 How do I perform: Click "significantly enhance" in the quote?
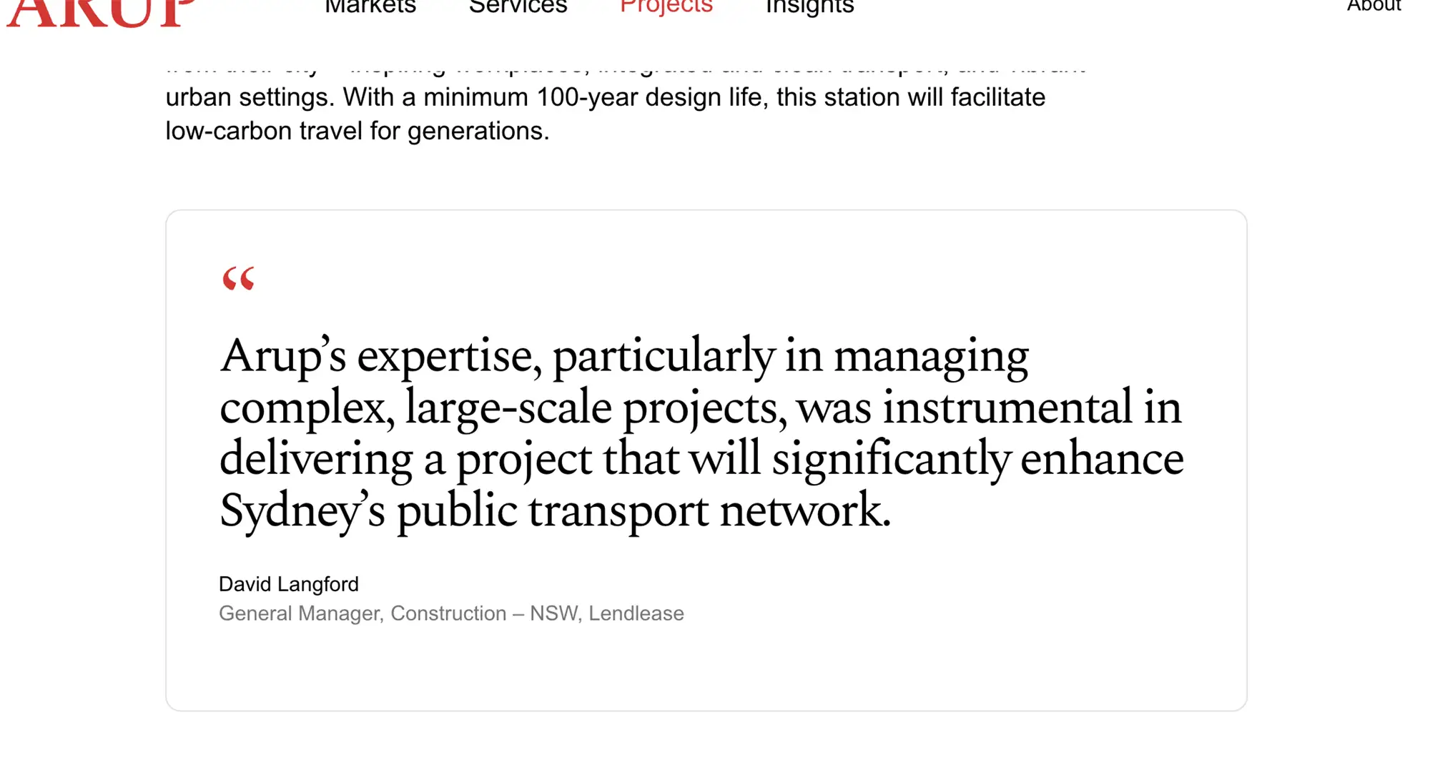click(978, 459)
